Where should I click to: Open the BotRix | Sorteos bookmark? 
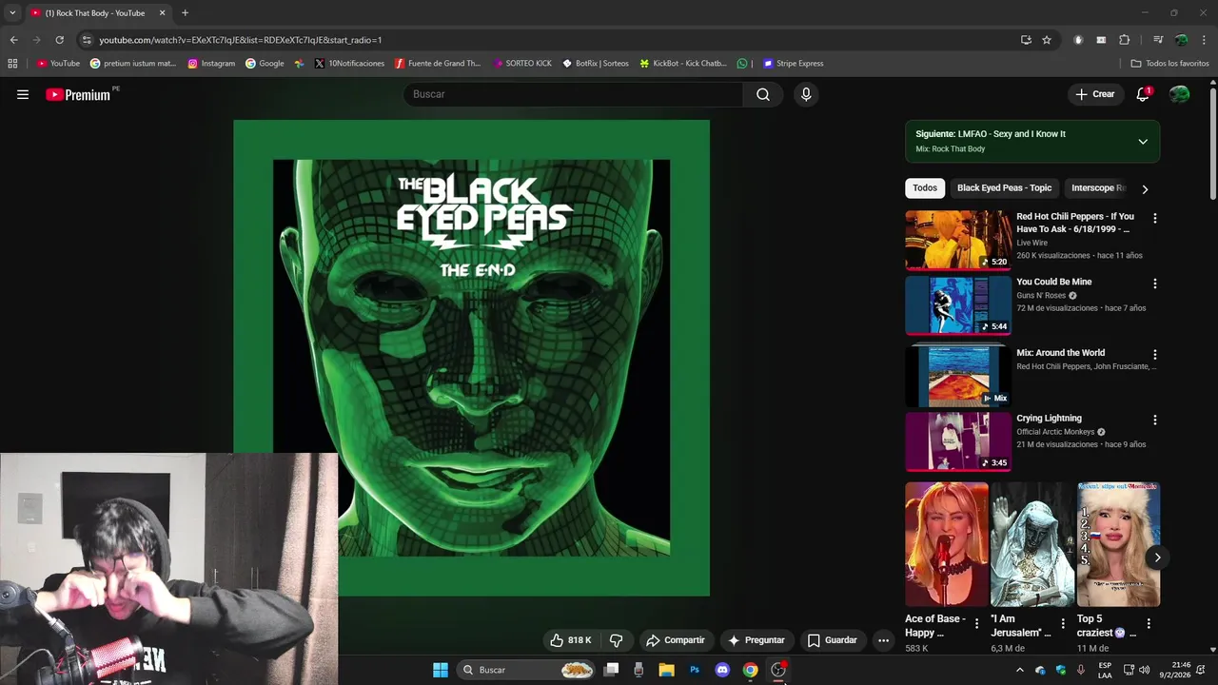click(596, 64)
